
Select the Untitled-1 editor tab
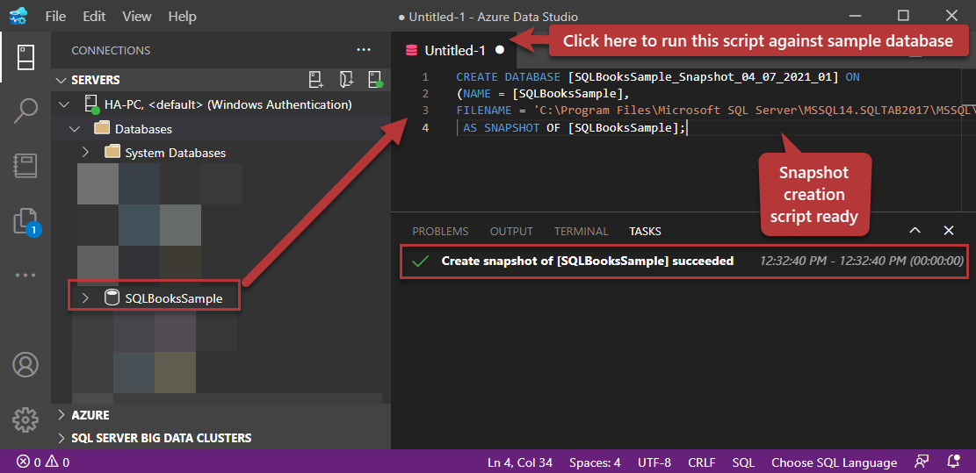tap(454, 50)
